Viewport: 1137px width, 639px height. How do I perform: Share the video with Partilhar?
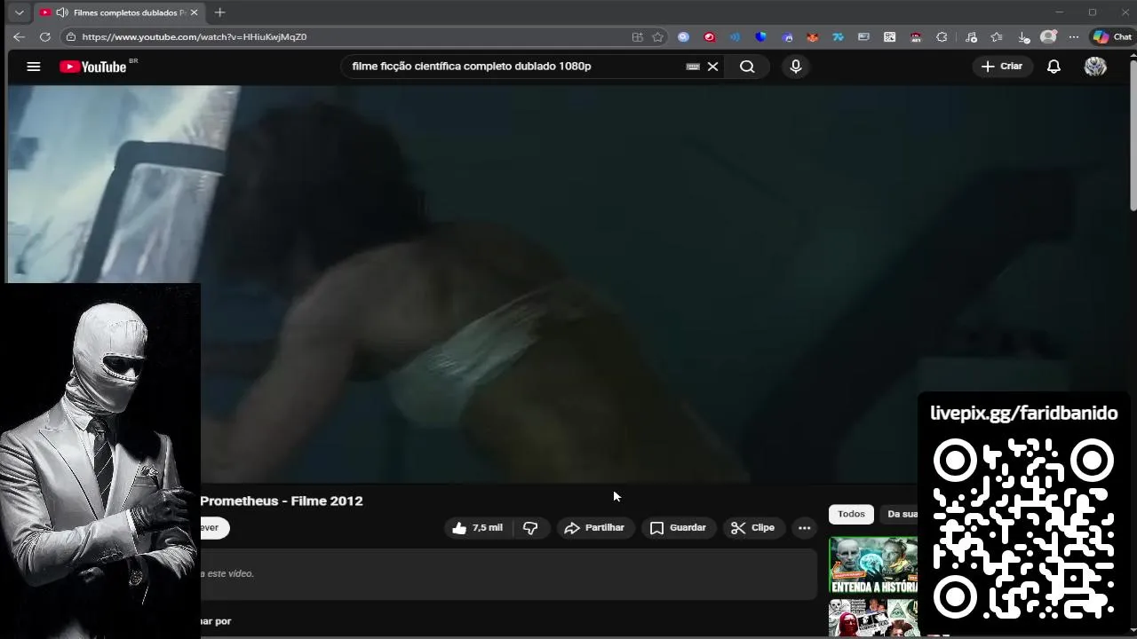595,528
